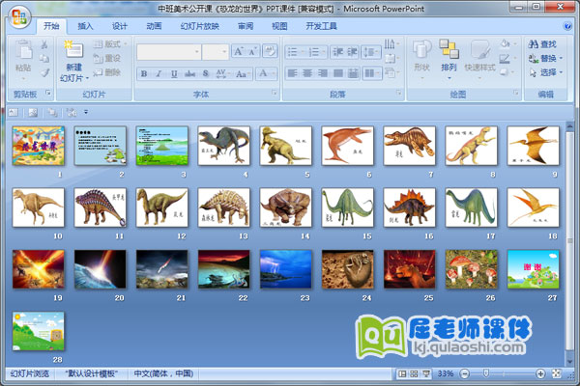Image resolution: width=580 pixels, height=386 pixels.
Task: Toggle Underline formatting button
Action: pyautogui.click(x=173, y=73)
